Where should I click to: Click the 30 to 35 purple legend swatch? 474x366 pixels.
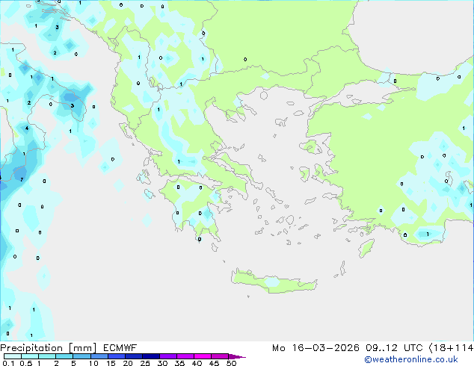[x=167, y=356]
